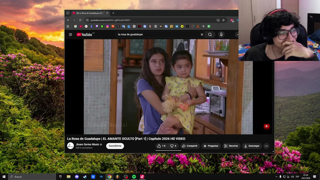Open Photoshop from the taskbar
This screenshot has width=320, height=180.
coord(101,176)
